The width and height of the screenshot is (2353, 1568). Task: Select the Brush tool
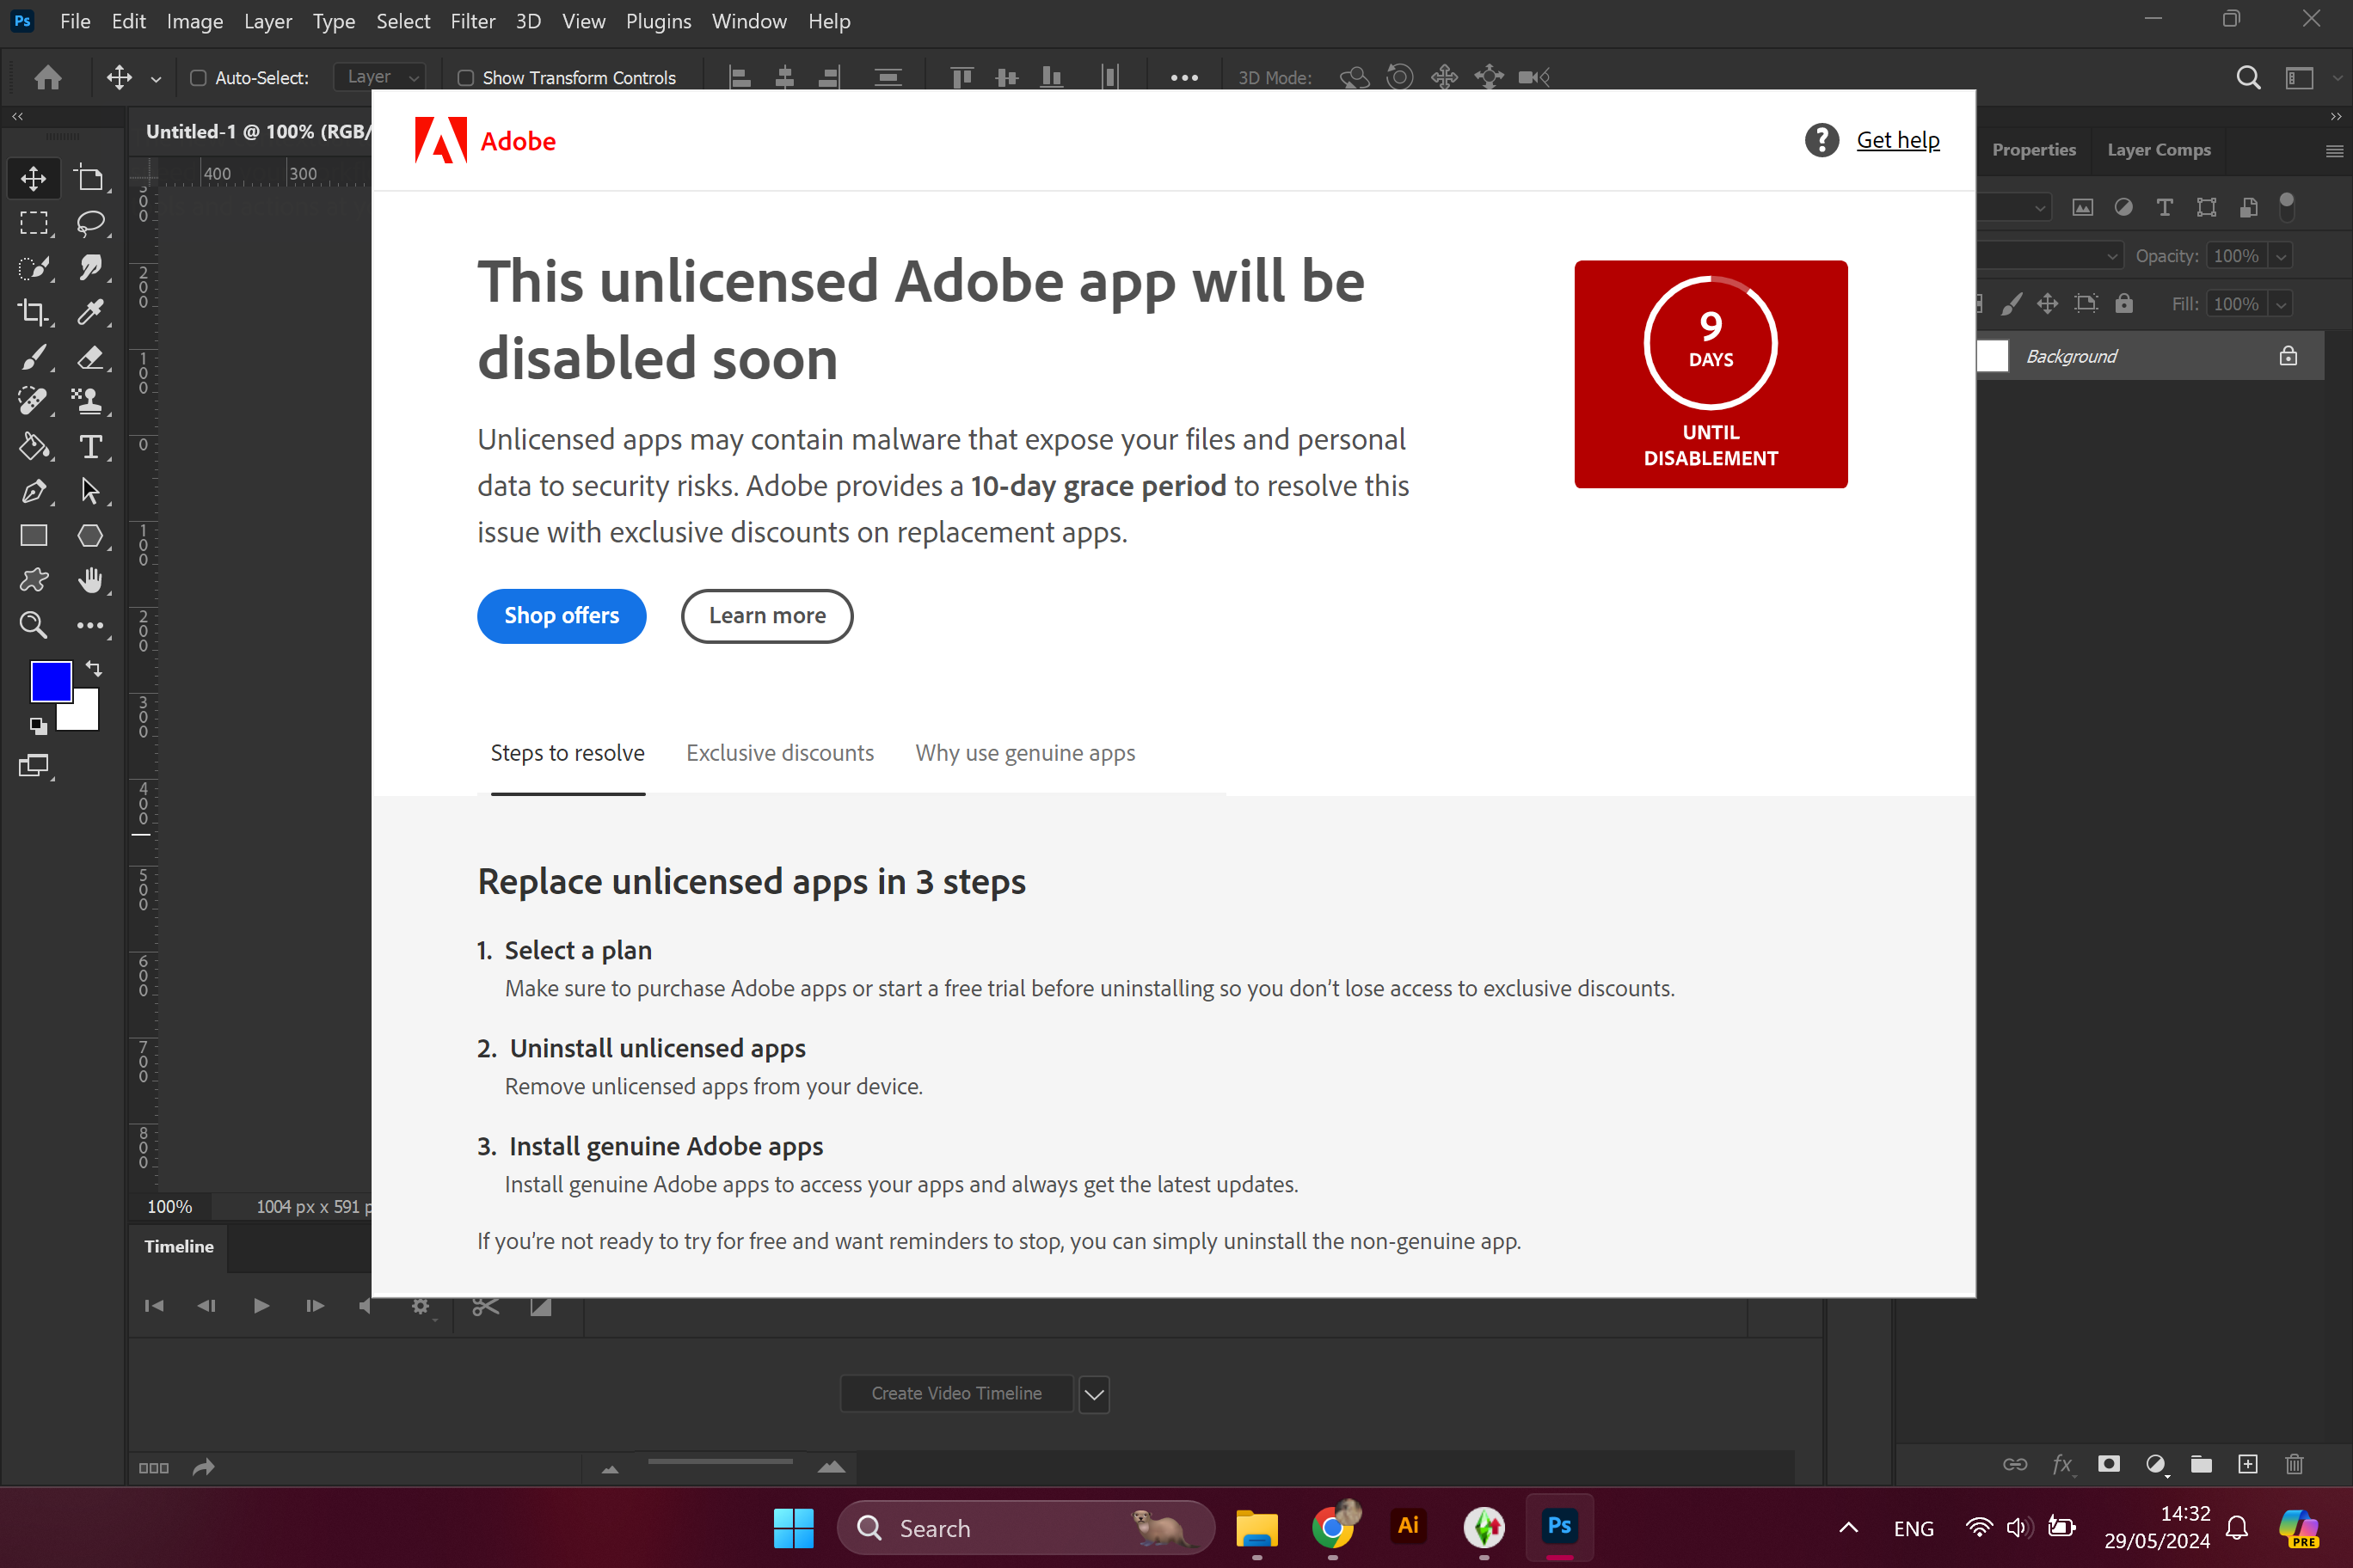tap(34, 357)
